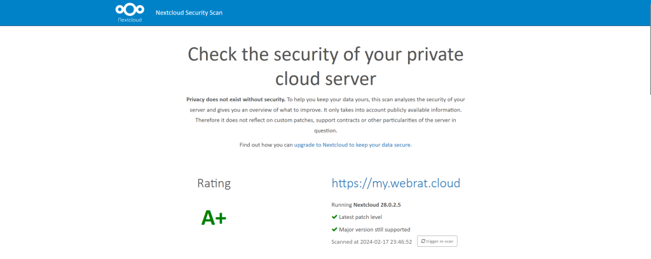Click the green A+ rating grade
Image resolution: width=651 pixels, height=259 pixels.
click(214, 218)
